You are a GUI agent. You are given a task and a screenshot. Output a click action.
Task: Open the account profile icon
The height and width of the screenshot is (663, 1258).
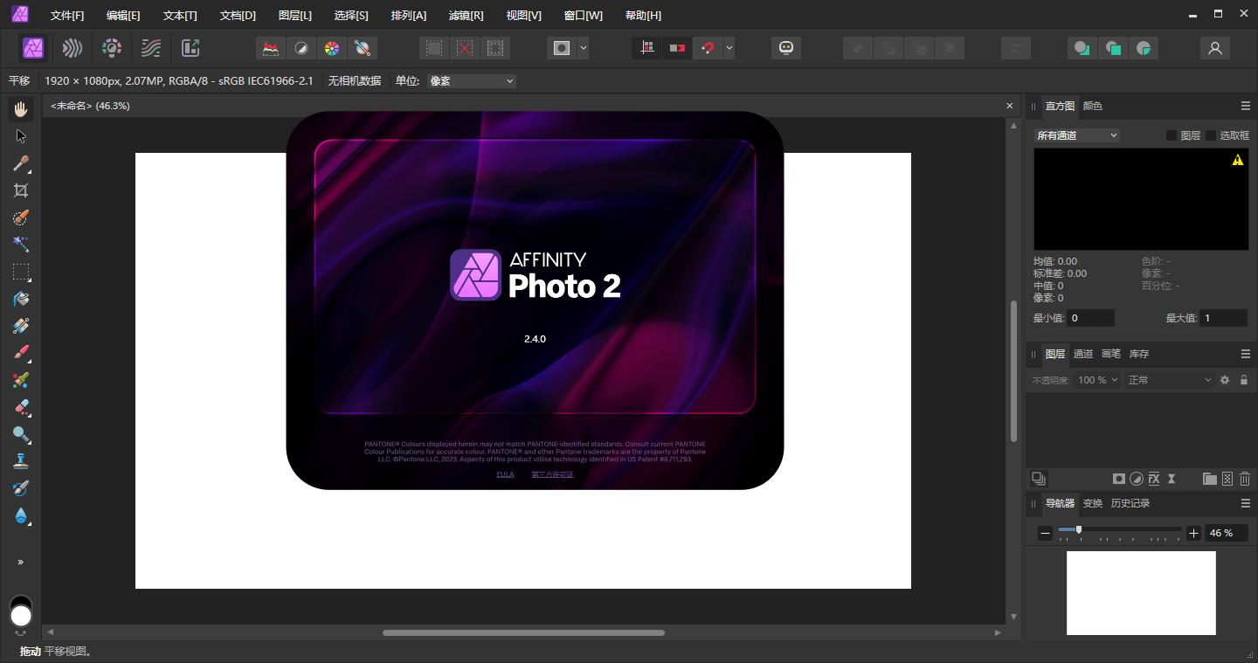point(1214,48)
